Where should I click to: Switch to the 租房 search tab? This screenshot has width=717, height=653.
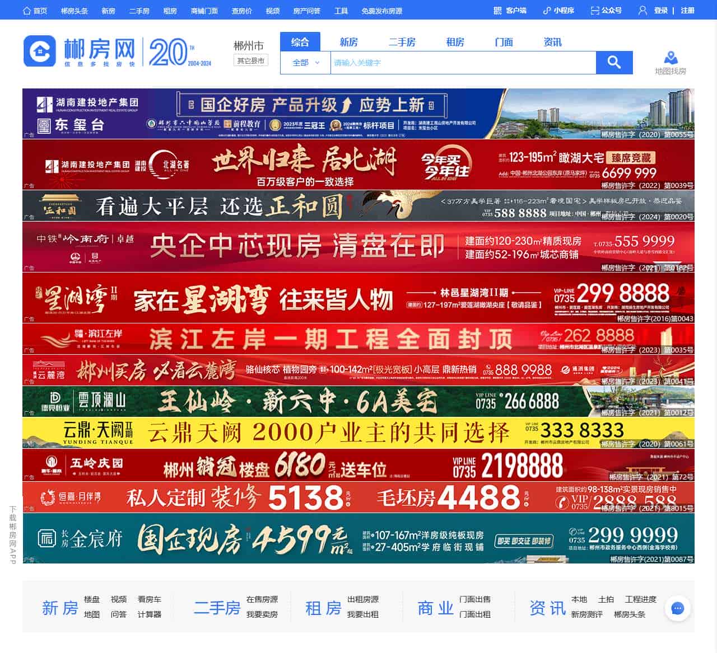(455, 42)
